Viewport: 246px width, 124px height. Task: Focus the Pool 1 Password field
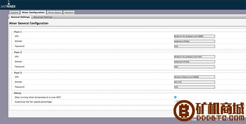195,46
